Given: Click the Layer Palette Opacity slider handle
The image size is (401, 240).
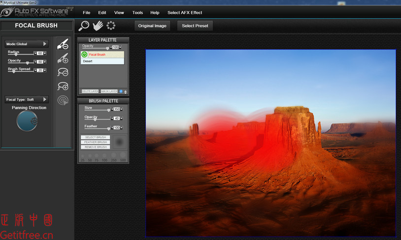Looking at the screenshot, I should click(107, 48).
